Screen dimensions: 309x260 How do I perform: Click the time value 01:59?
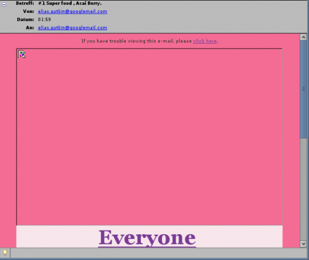click(x=44, y=20)
